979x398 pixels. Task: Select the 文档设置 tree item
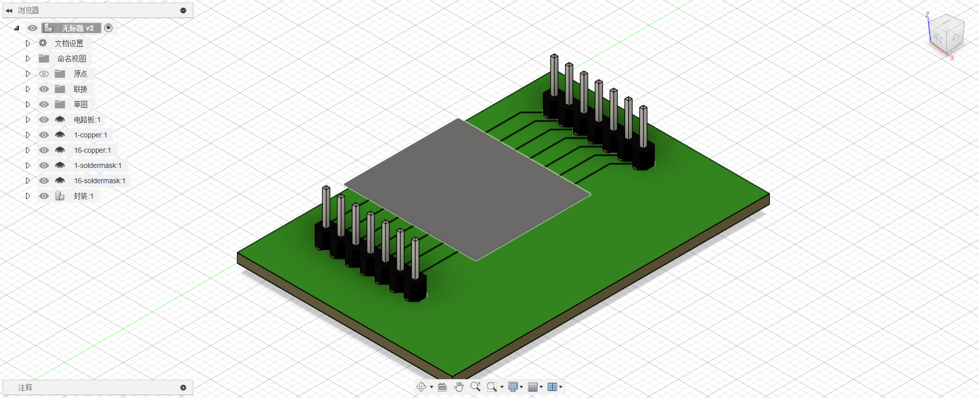point(69,43)
